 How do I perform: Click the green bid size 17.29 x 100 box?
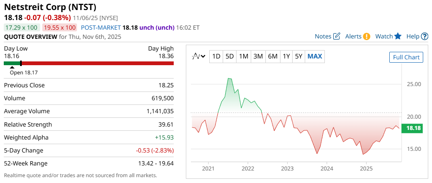point(22,28)
